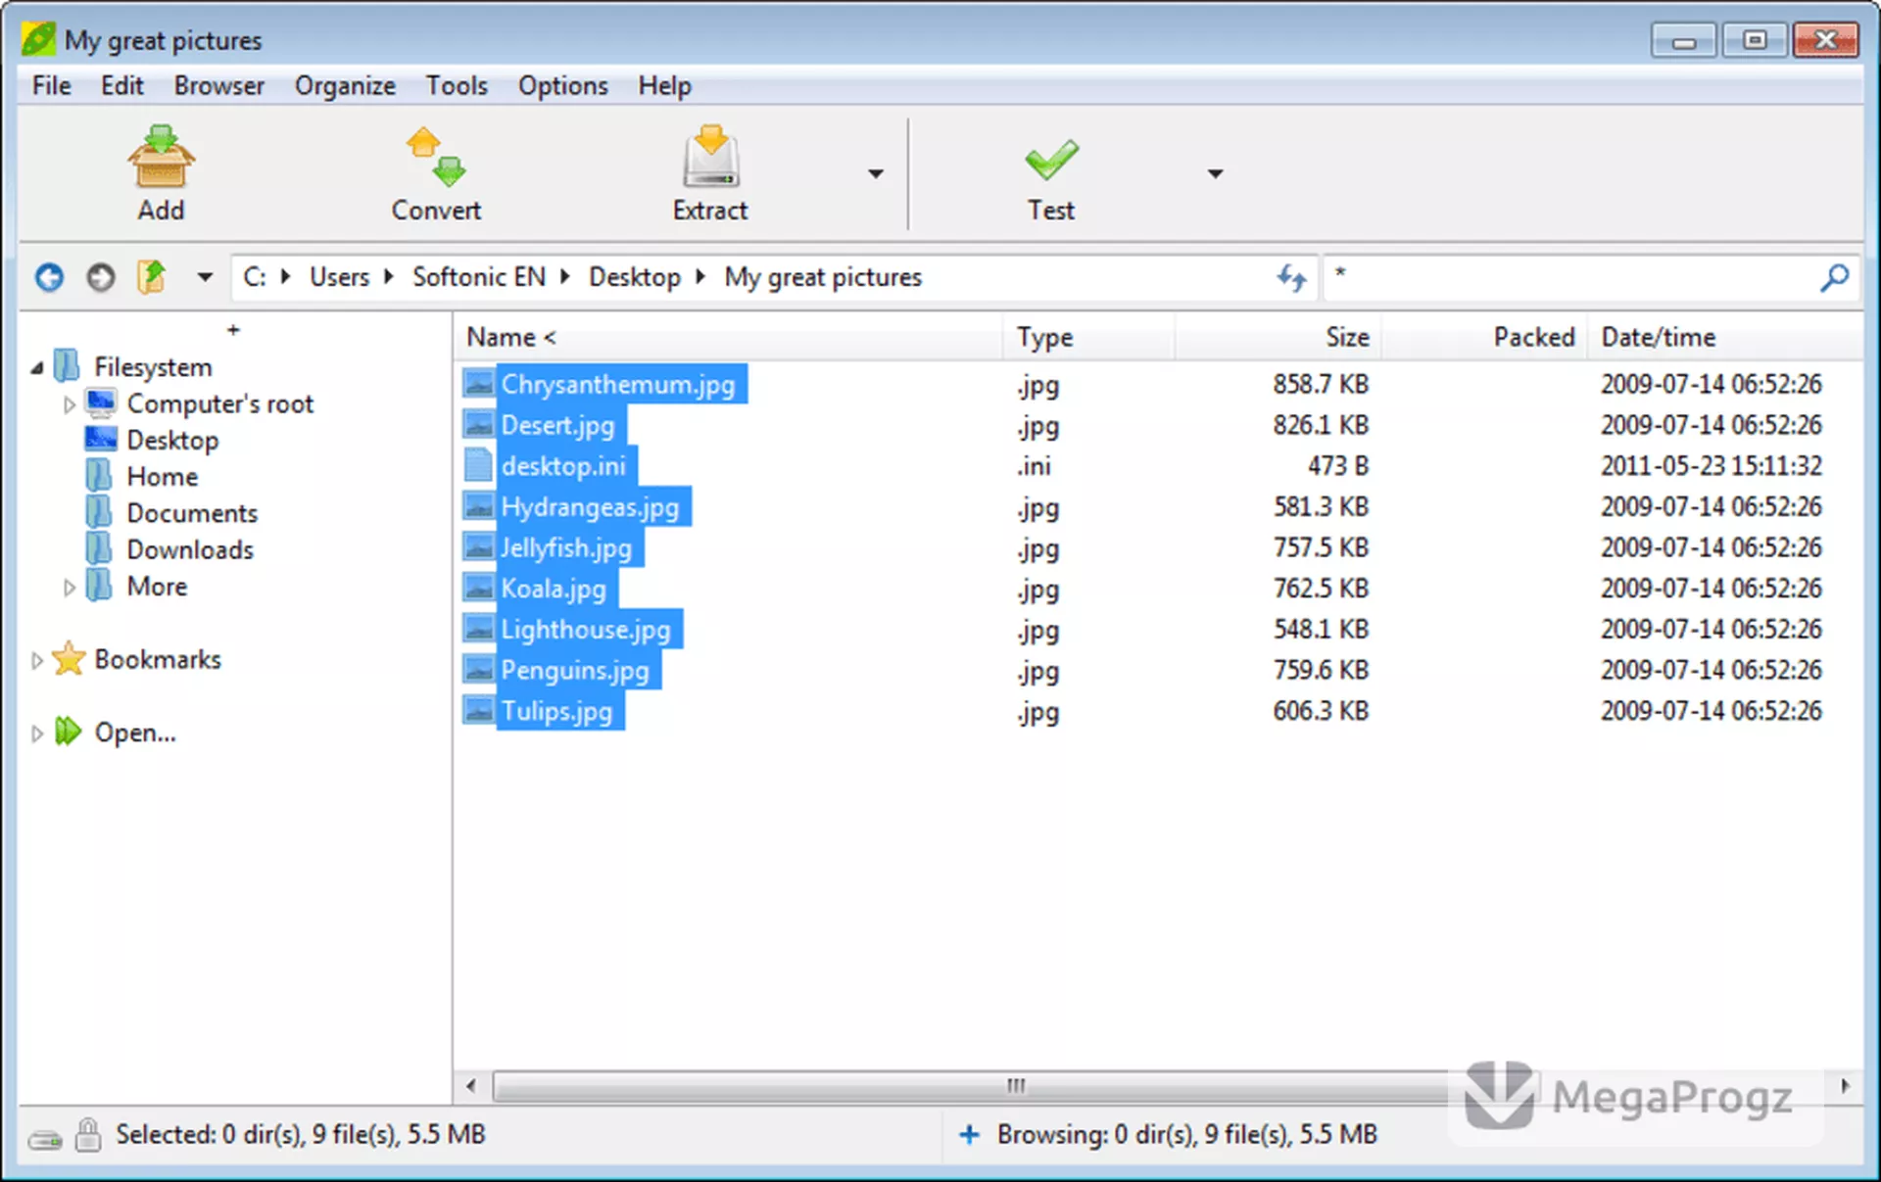Expand the Bookmarks tree node
The width and height of the screenshot is (1881, 1182).
coord(36,661)
